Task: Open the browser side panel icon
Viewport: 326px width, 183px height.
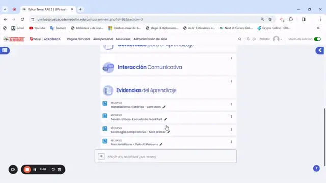Action: (304, 19)
